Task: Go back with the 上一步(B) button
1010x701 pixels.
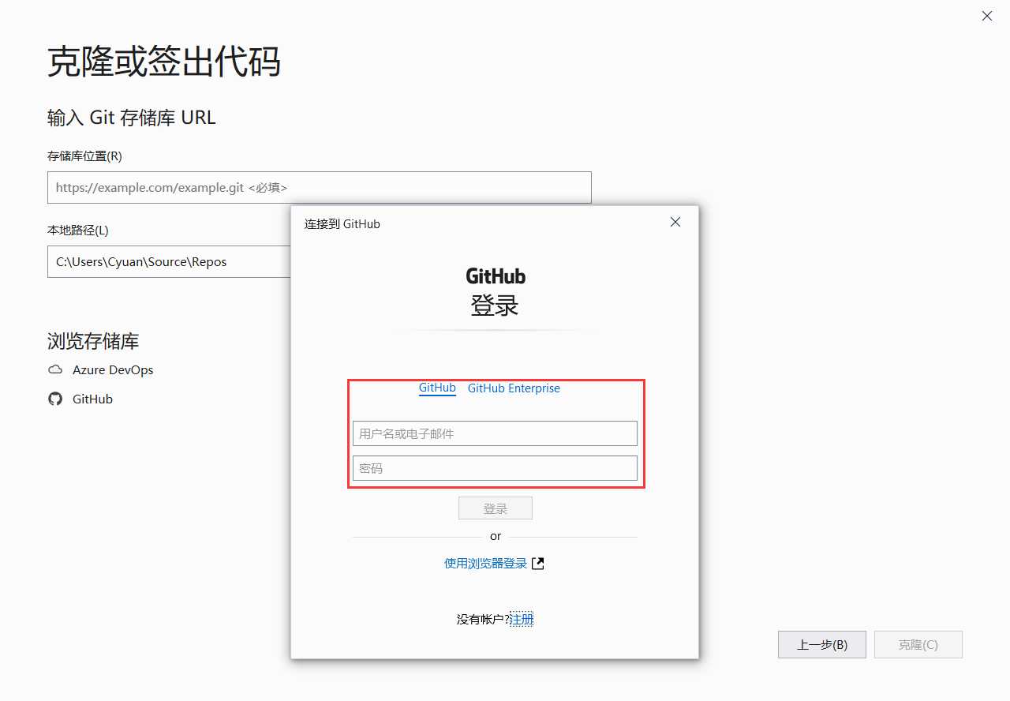Action: coord(822,645)
